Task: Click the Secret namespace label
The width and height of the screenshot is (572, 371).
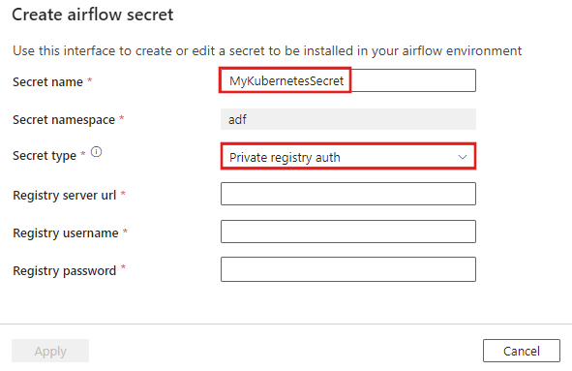Action: [x=64, y=120]
